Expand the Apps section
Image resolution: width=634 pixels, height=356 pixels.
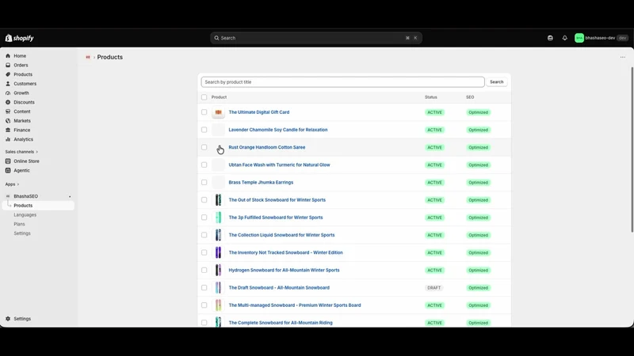[x=12, y=184]
